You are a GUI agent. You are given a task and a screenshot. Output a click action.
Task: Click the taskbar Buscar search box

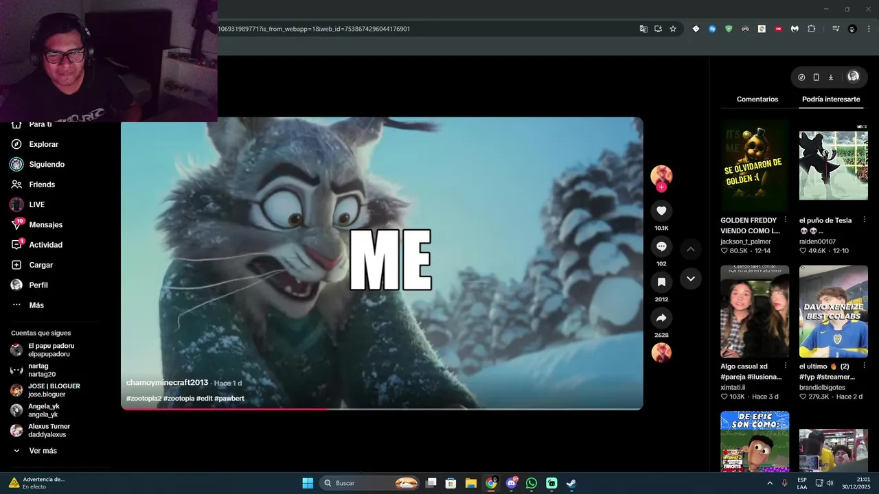pos(371,483)
